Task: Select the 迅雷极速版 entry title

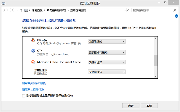Action: click(40, 70)
